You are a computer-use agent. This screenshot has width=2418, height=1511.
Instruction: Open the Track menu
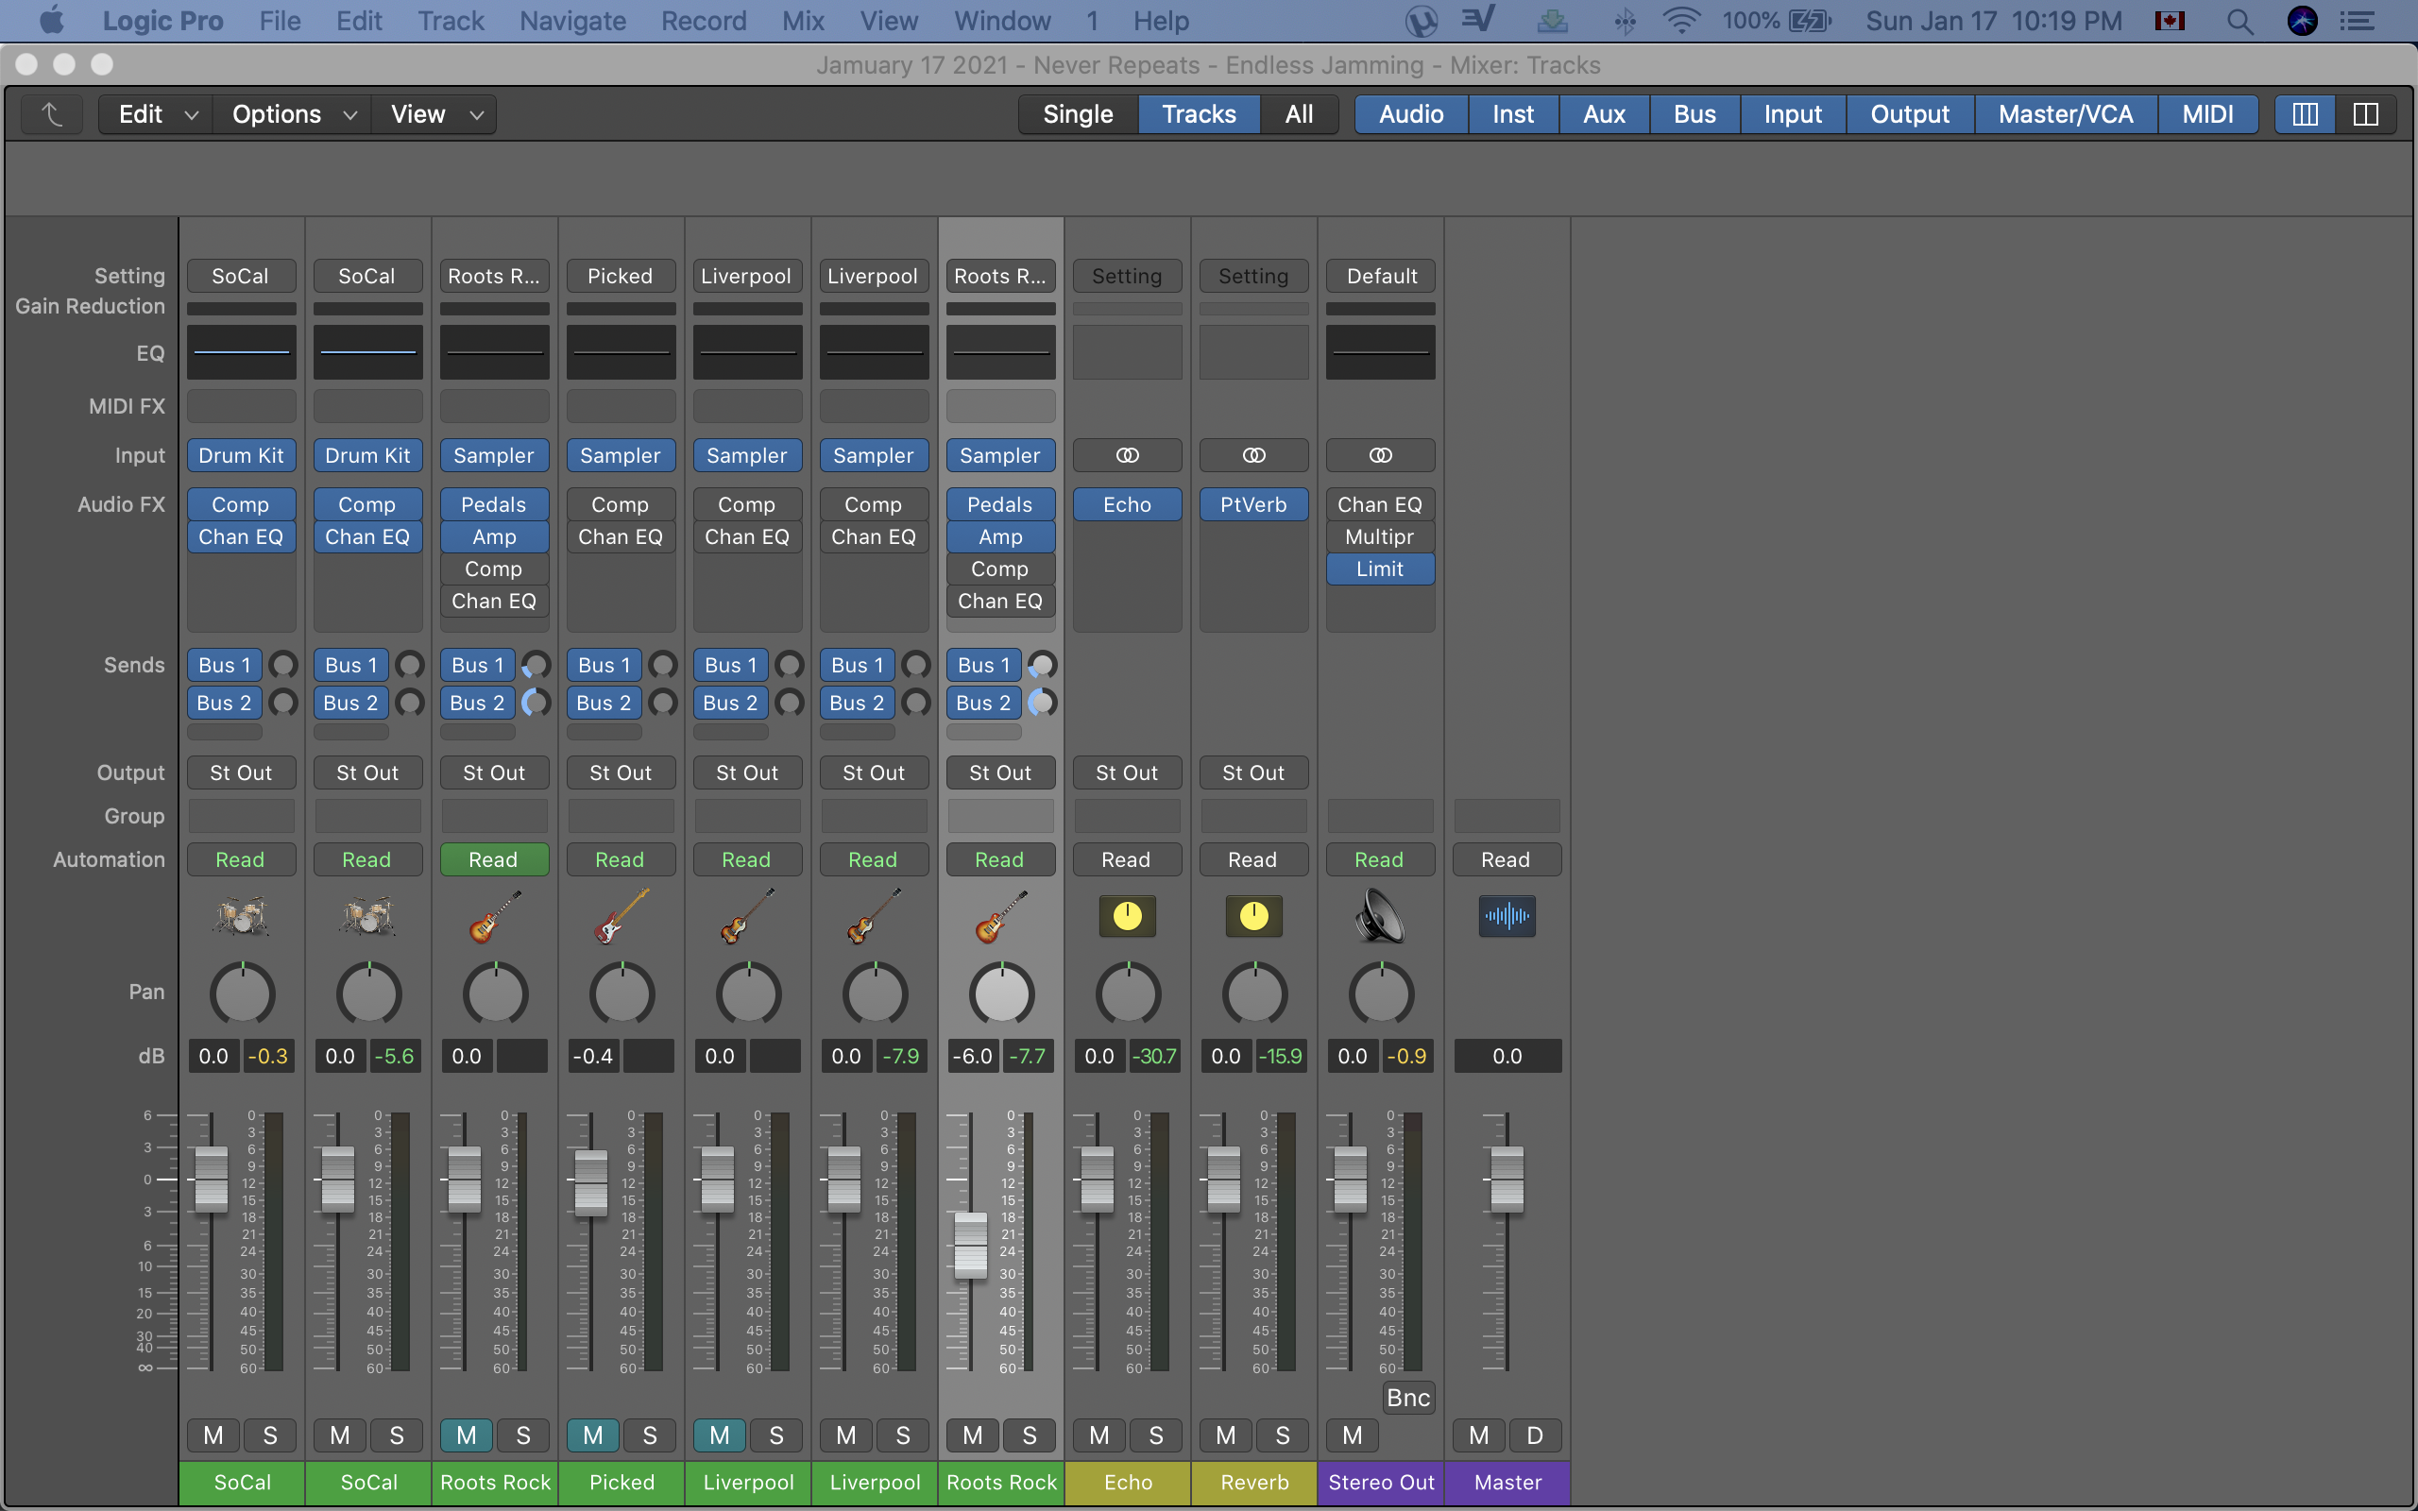point(451,21)
